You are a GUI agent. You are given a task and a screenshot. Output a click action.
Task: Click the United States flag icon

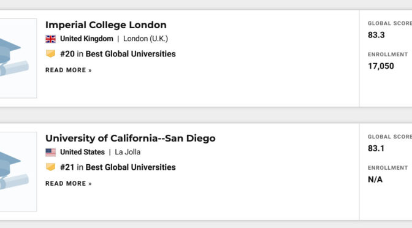click(50, 153)
